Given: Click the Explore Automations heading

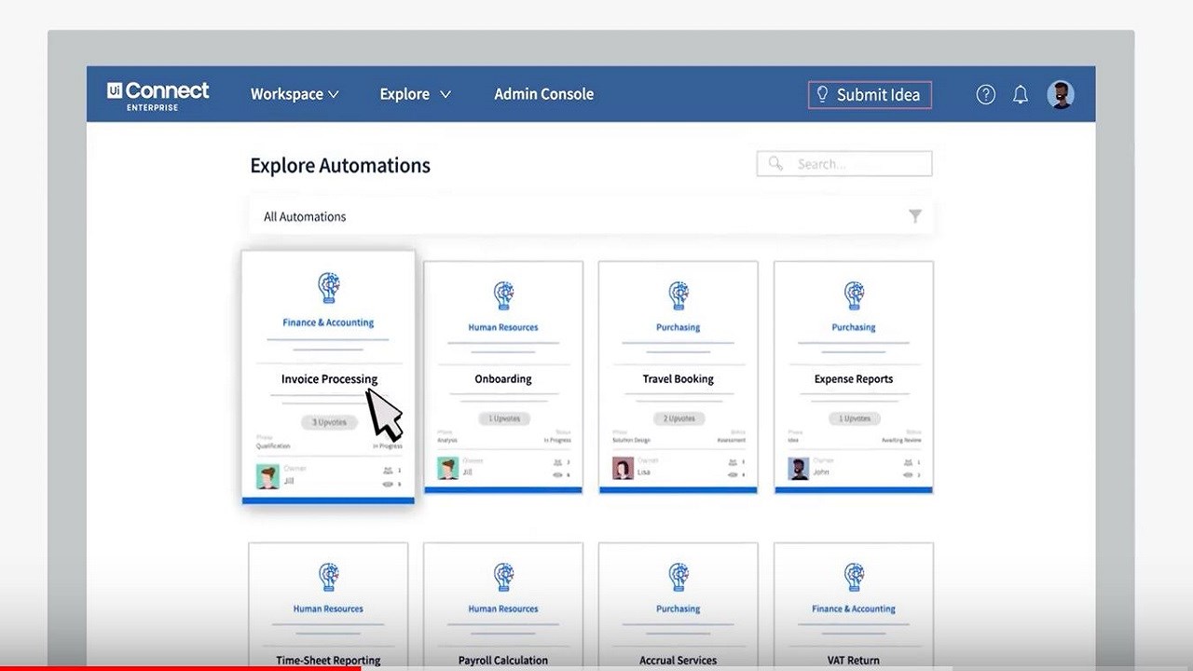Looking at the screenshot, I should click(x=340, y=165).
